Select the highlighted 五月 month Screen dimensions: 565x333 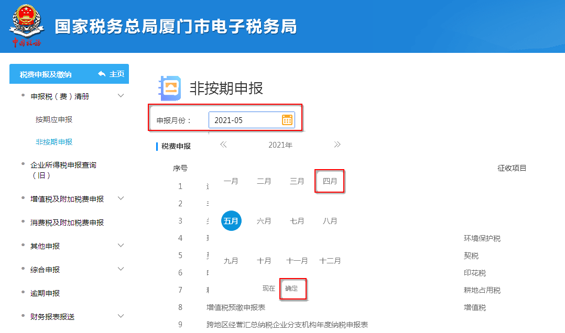coord(231,220)
